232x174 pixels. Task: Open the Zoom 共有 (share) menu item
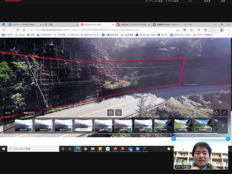tap(190, 1)
